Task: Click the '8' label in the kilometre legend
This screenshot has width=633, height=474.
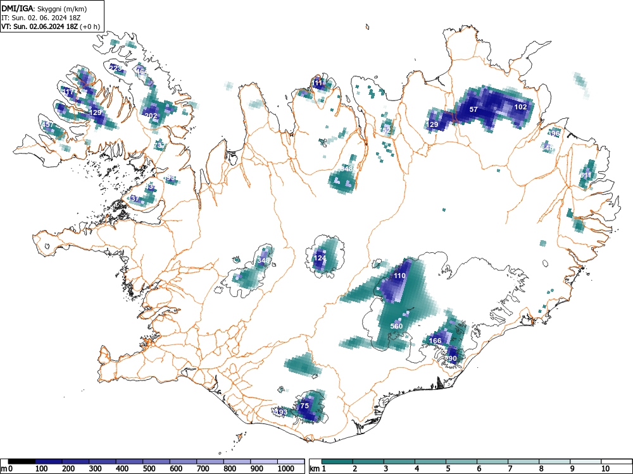Action: [541, 469]
